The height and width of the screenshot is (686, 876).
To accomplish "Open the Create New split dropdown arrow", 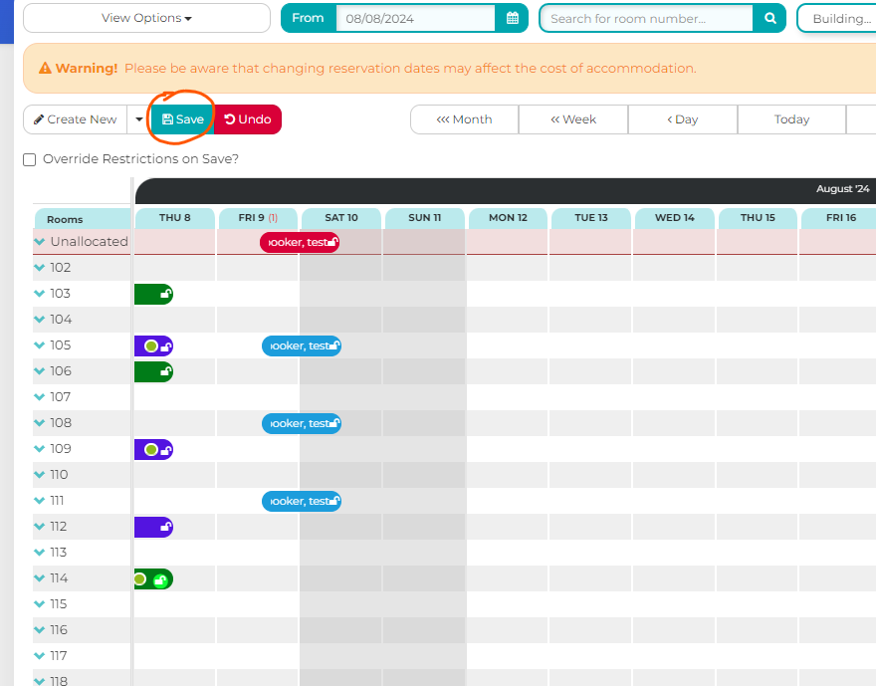I will (139, 119).
